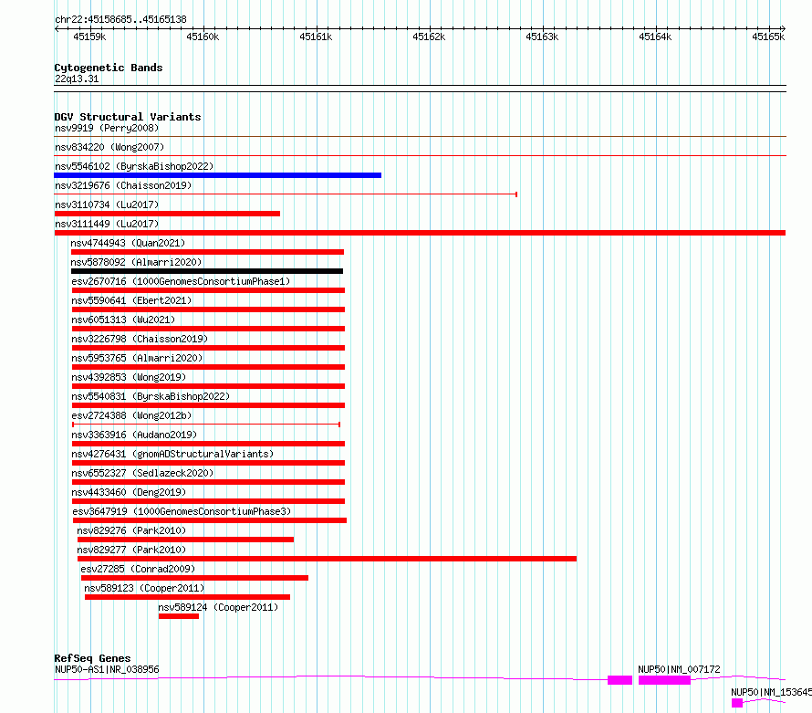Open the NUP50|NM_007172 gene label

coord(679,669)
